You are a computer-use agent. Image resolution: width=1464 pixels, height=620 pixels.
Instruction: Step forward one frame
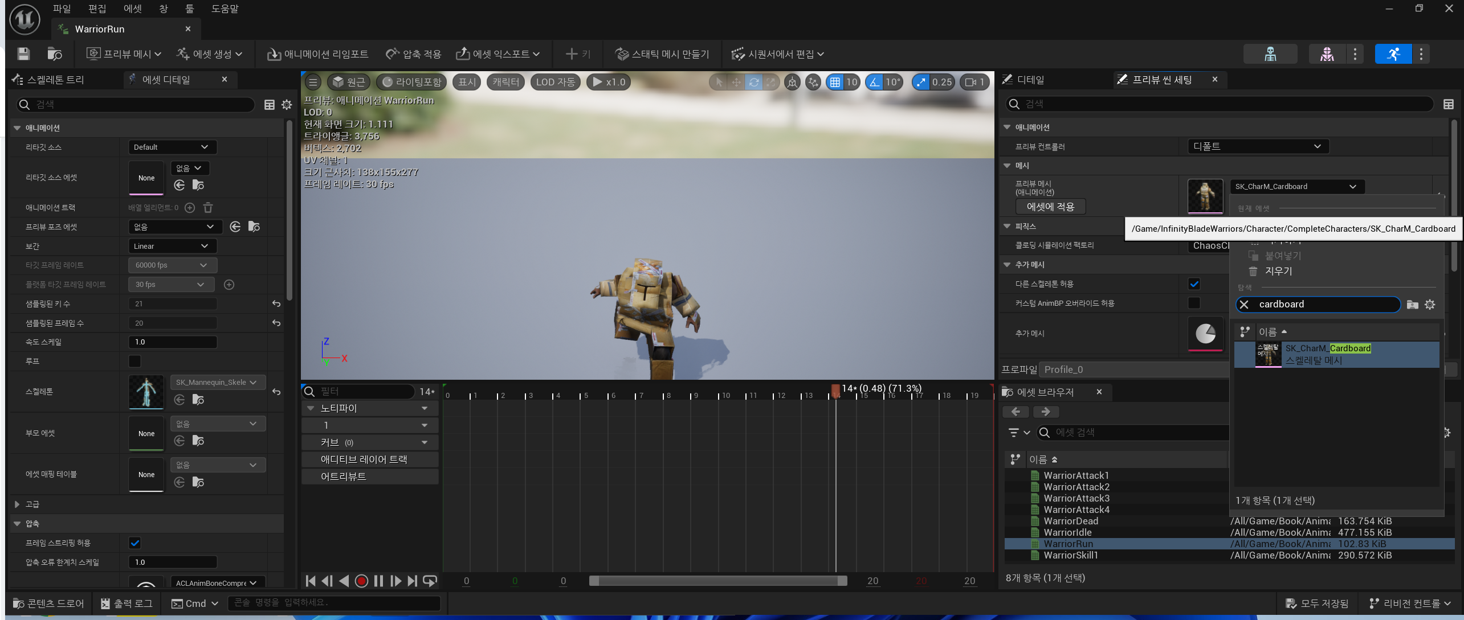[395, 581]
